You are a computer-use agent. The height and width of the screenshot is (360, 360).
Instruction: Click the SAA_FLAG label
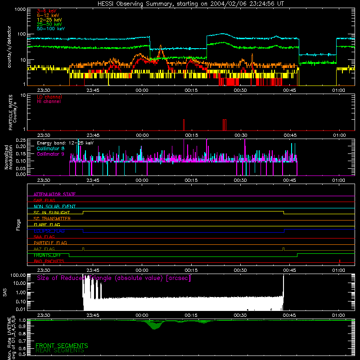[44, 237]
